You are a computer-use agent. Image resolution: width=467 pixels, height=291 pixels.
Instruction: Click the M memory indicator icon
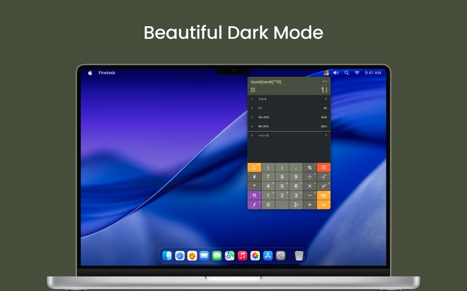253,90
